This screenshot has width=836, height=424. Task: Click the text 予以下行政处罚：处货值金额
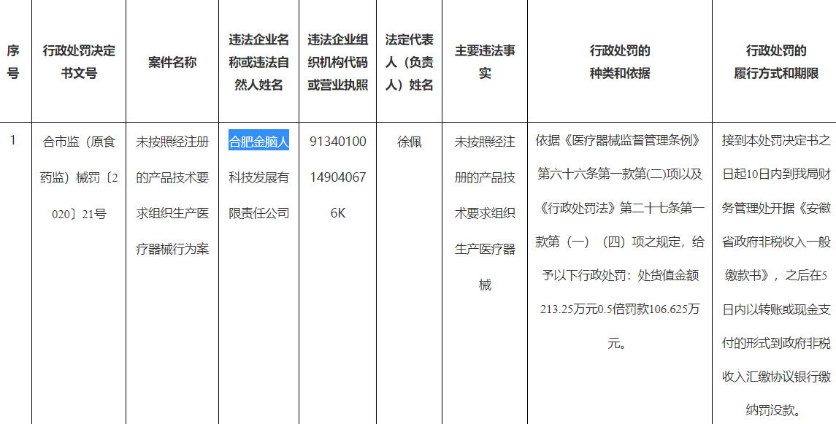[x=620, y=275]
